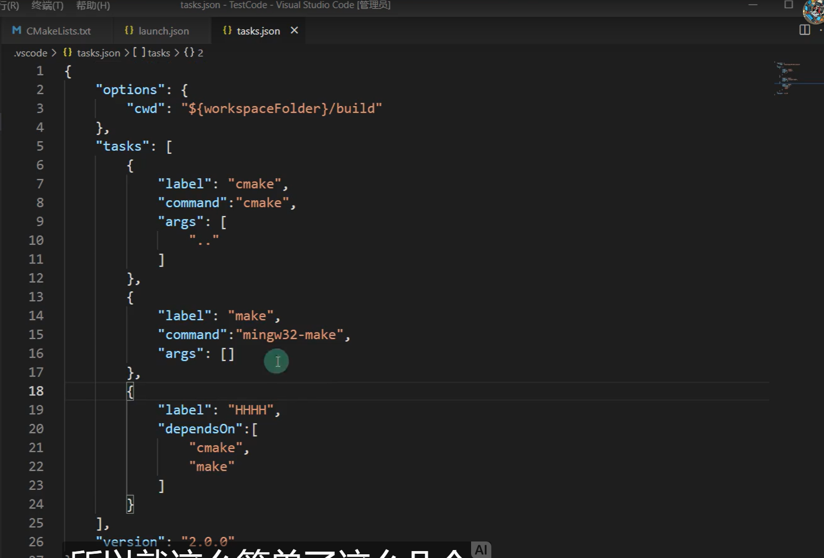Click the "options" key on line 2
The height and width of the screenshot is (558, 824).
pos(130,89)
